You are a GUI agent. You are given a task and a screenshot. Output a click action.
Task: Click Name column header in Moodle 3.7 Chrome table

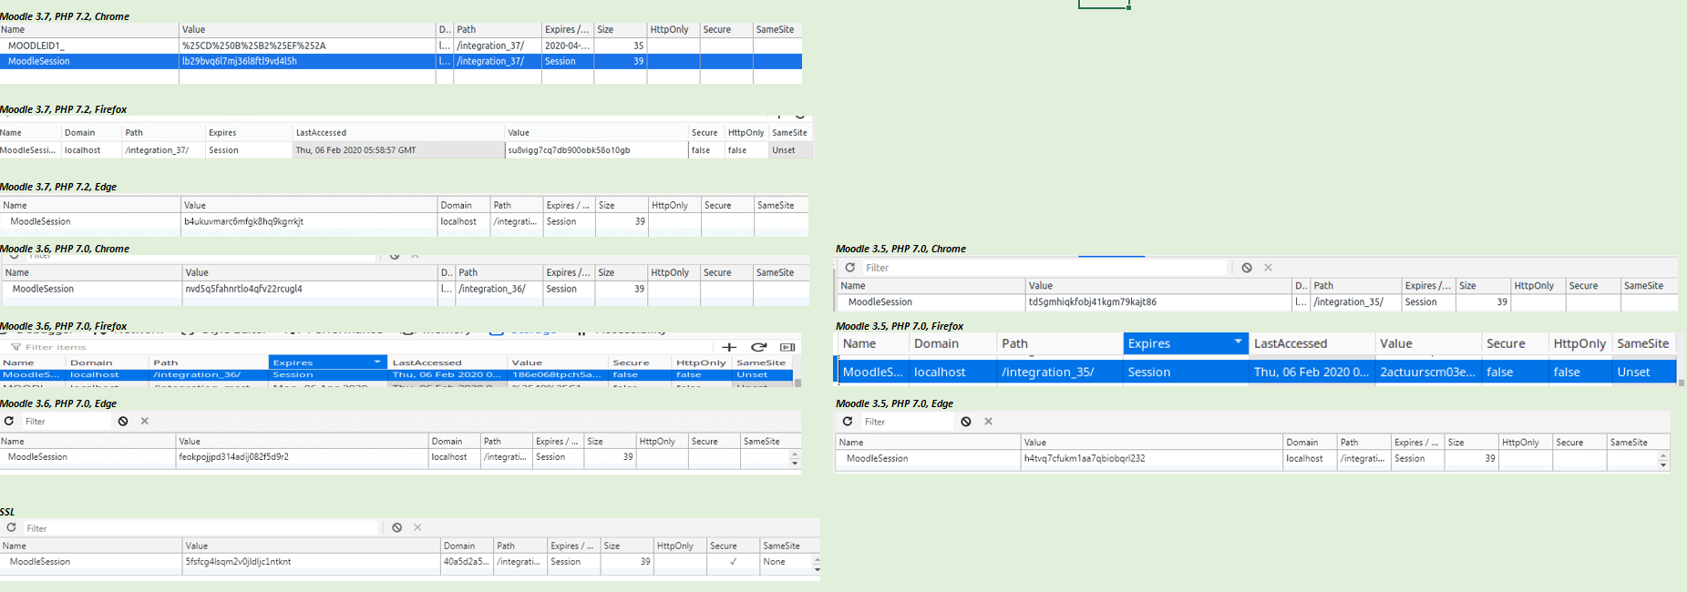pyautogui.click(x=89, y=30)
